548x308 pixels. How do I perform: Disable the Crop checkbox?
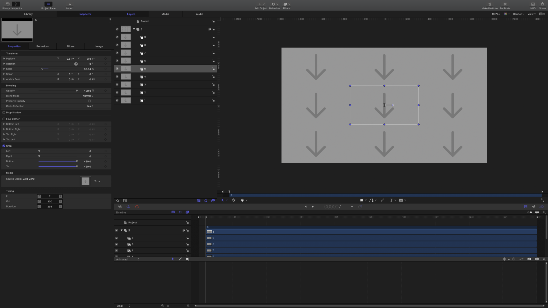coord(4,146)
